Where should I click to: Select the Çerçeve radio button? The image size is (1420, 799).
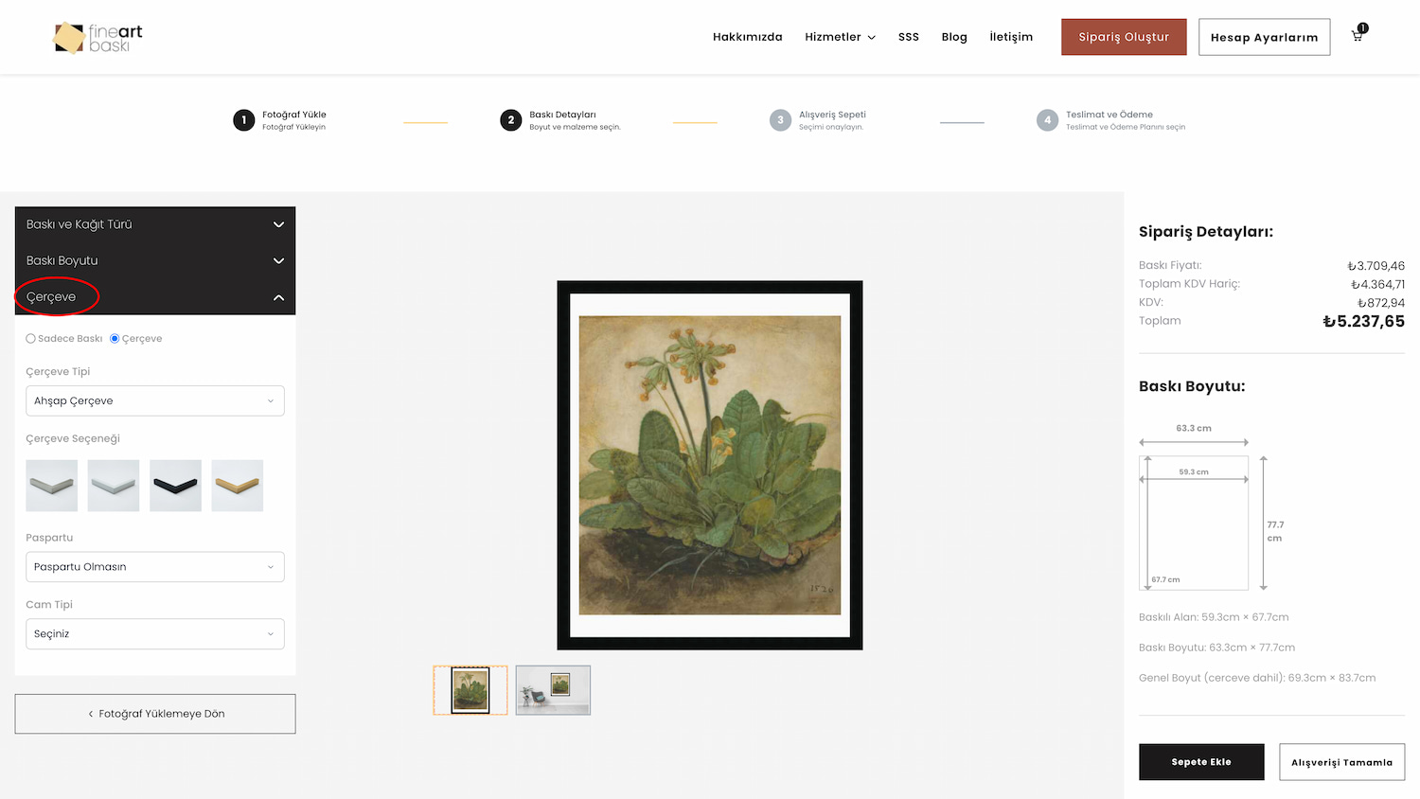pyautogui.click(x=115, y=339)
